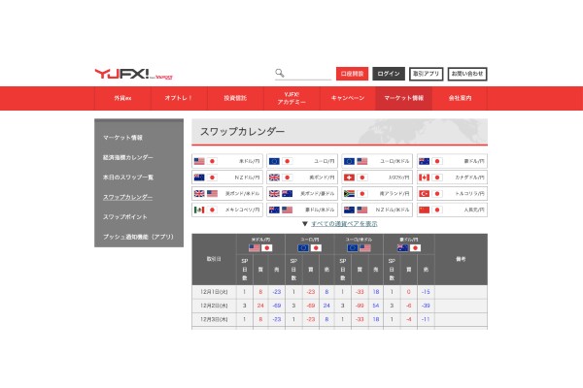Select スワップカレンダー in the sidebar
583x388 pixels.
127,197
